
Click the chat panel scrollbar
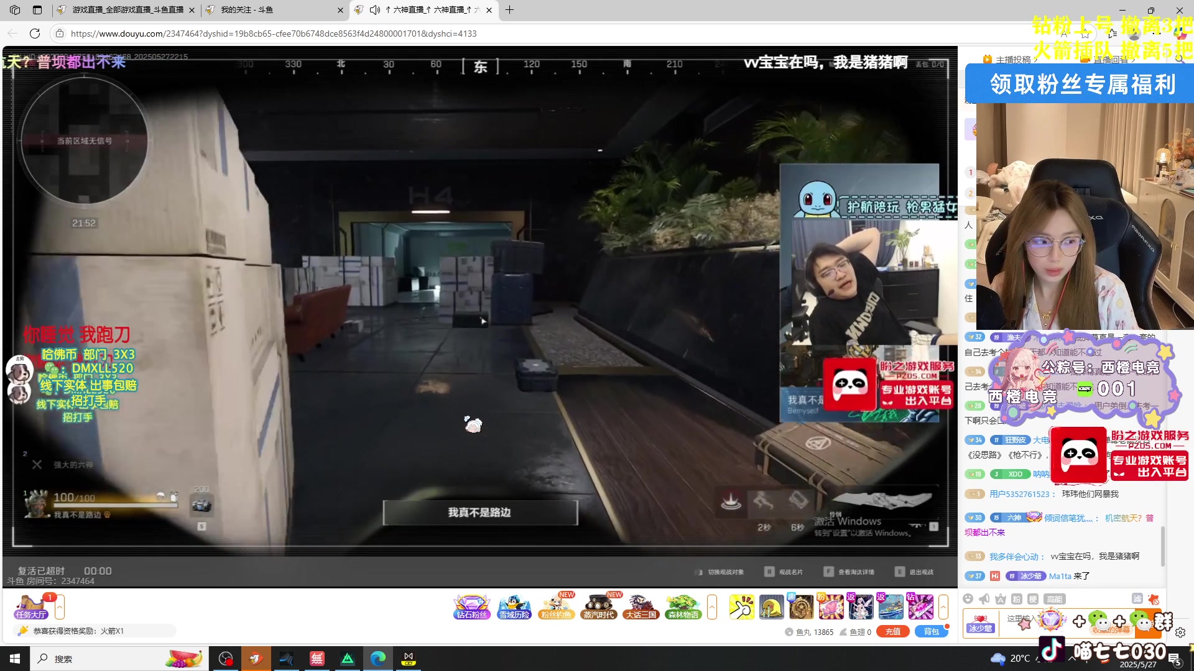coord(1163,545)
